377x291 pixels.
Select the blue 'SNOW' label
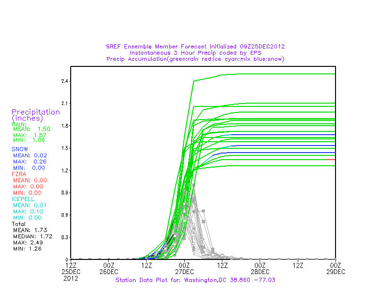point(20,149)
